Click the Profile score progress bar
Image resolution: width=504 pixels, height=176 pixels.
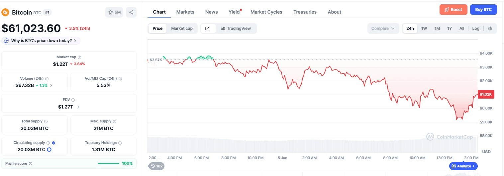tap(109, 163)
